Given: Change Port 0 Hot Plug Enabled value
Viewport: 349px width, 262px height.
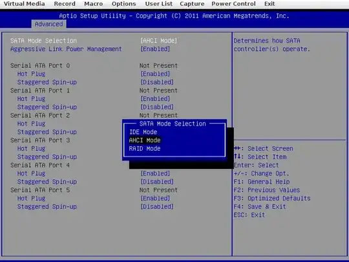Looking at the screenshot, I should (x=155, y=74).
